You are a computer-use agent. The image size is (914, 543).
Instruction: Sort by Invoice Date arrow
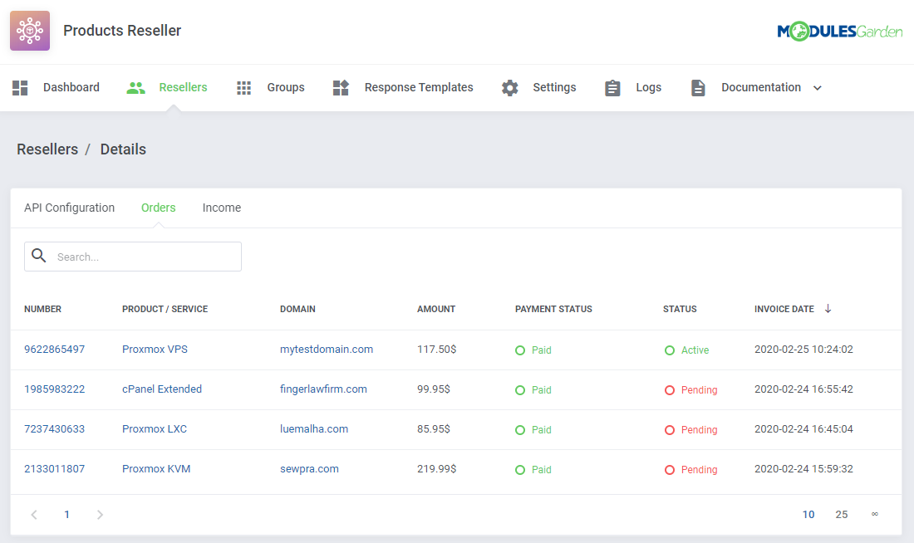(828, 309)
